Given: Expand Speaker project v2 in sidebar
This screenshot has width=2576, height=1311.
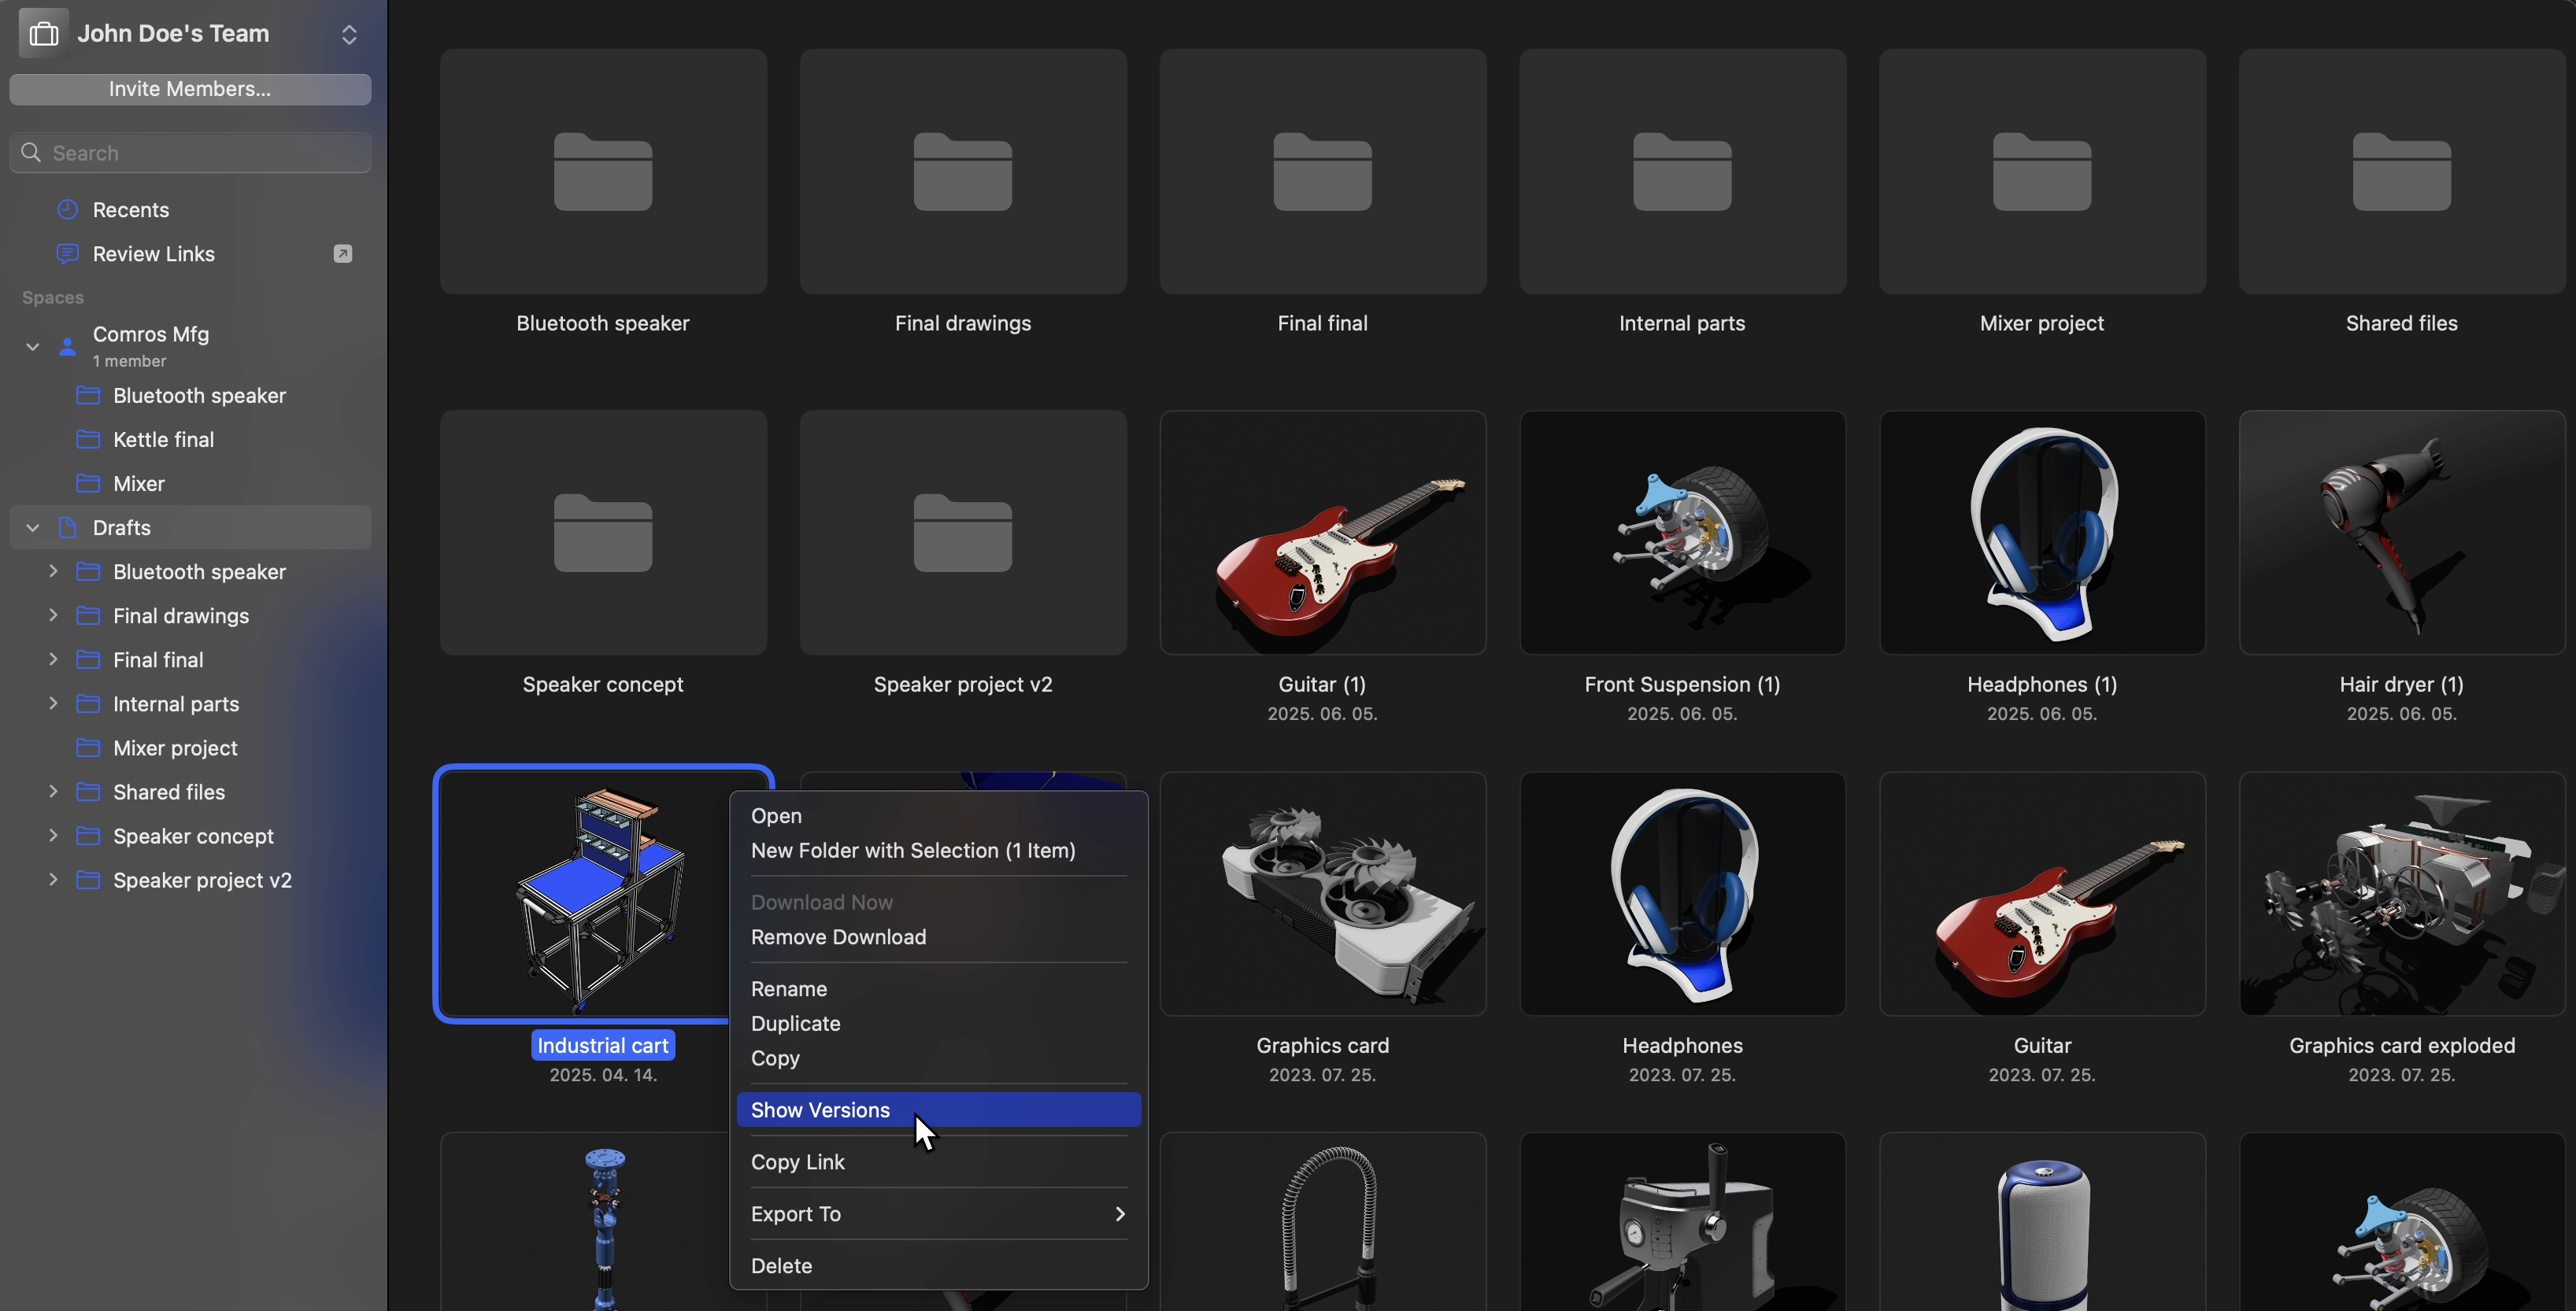Looking at the screenshot, I should coord(54,879).
